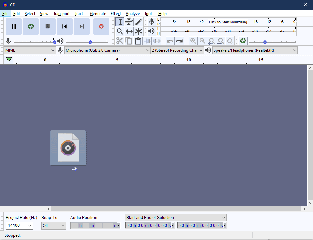Click the selection end time field
This screenshot has width=313, height=240.
(x=200, y=226)
